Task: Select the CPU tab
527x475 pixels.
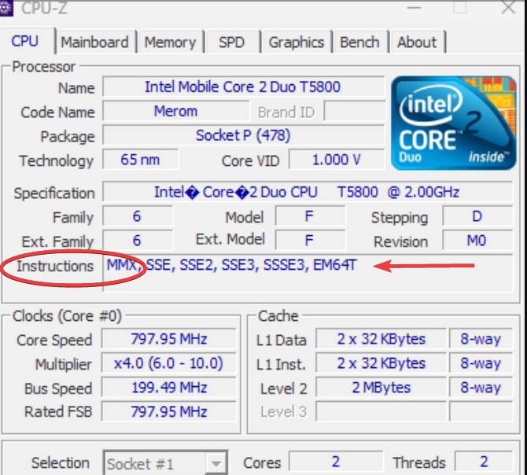Action: point(25,41)
